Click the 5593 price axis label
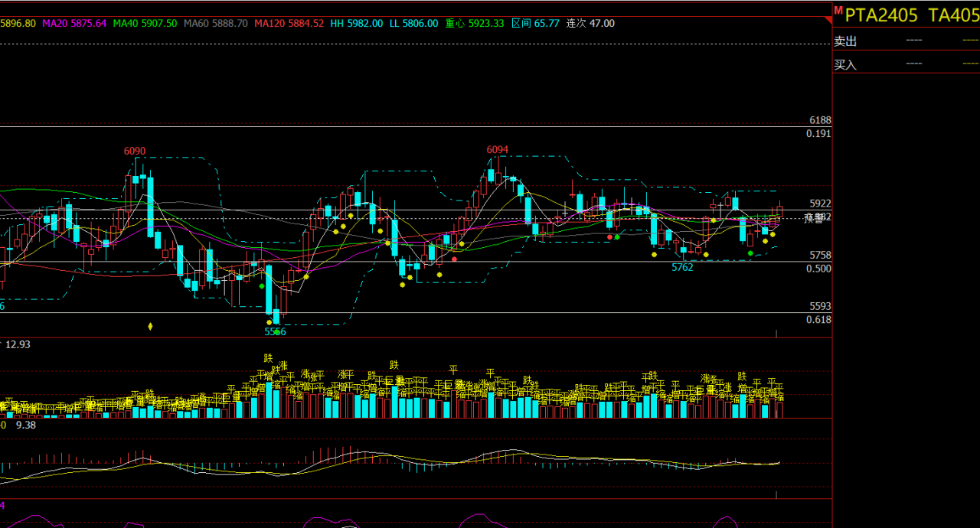 click(x=820, y=306)
